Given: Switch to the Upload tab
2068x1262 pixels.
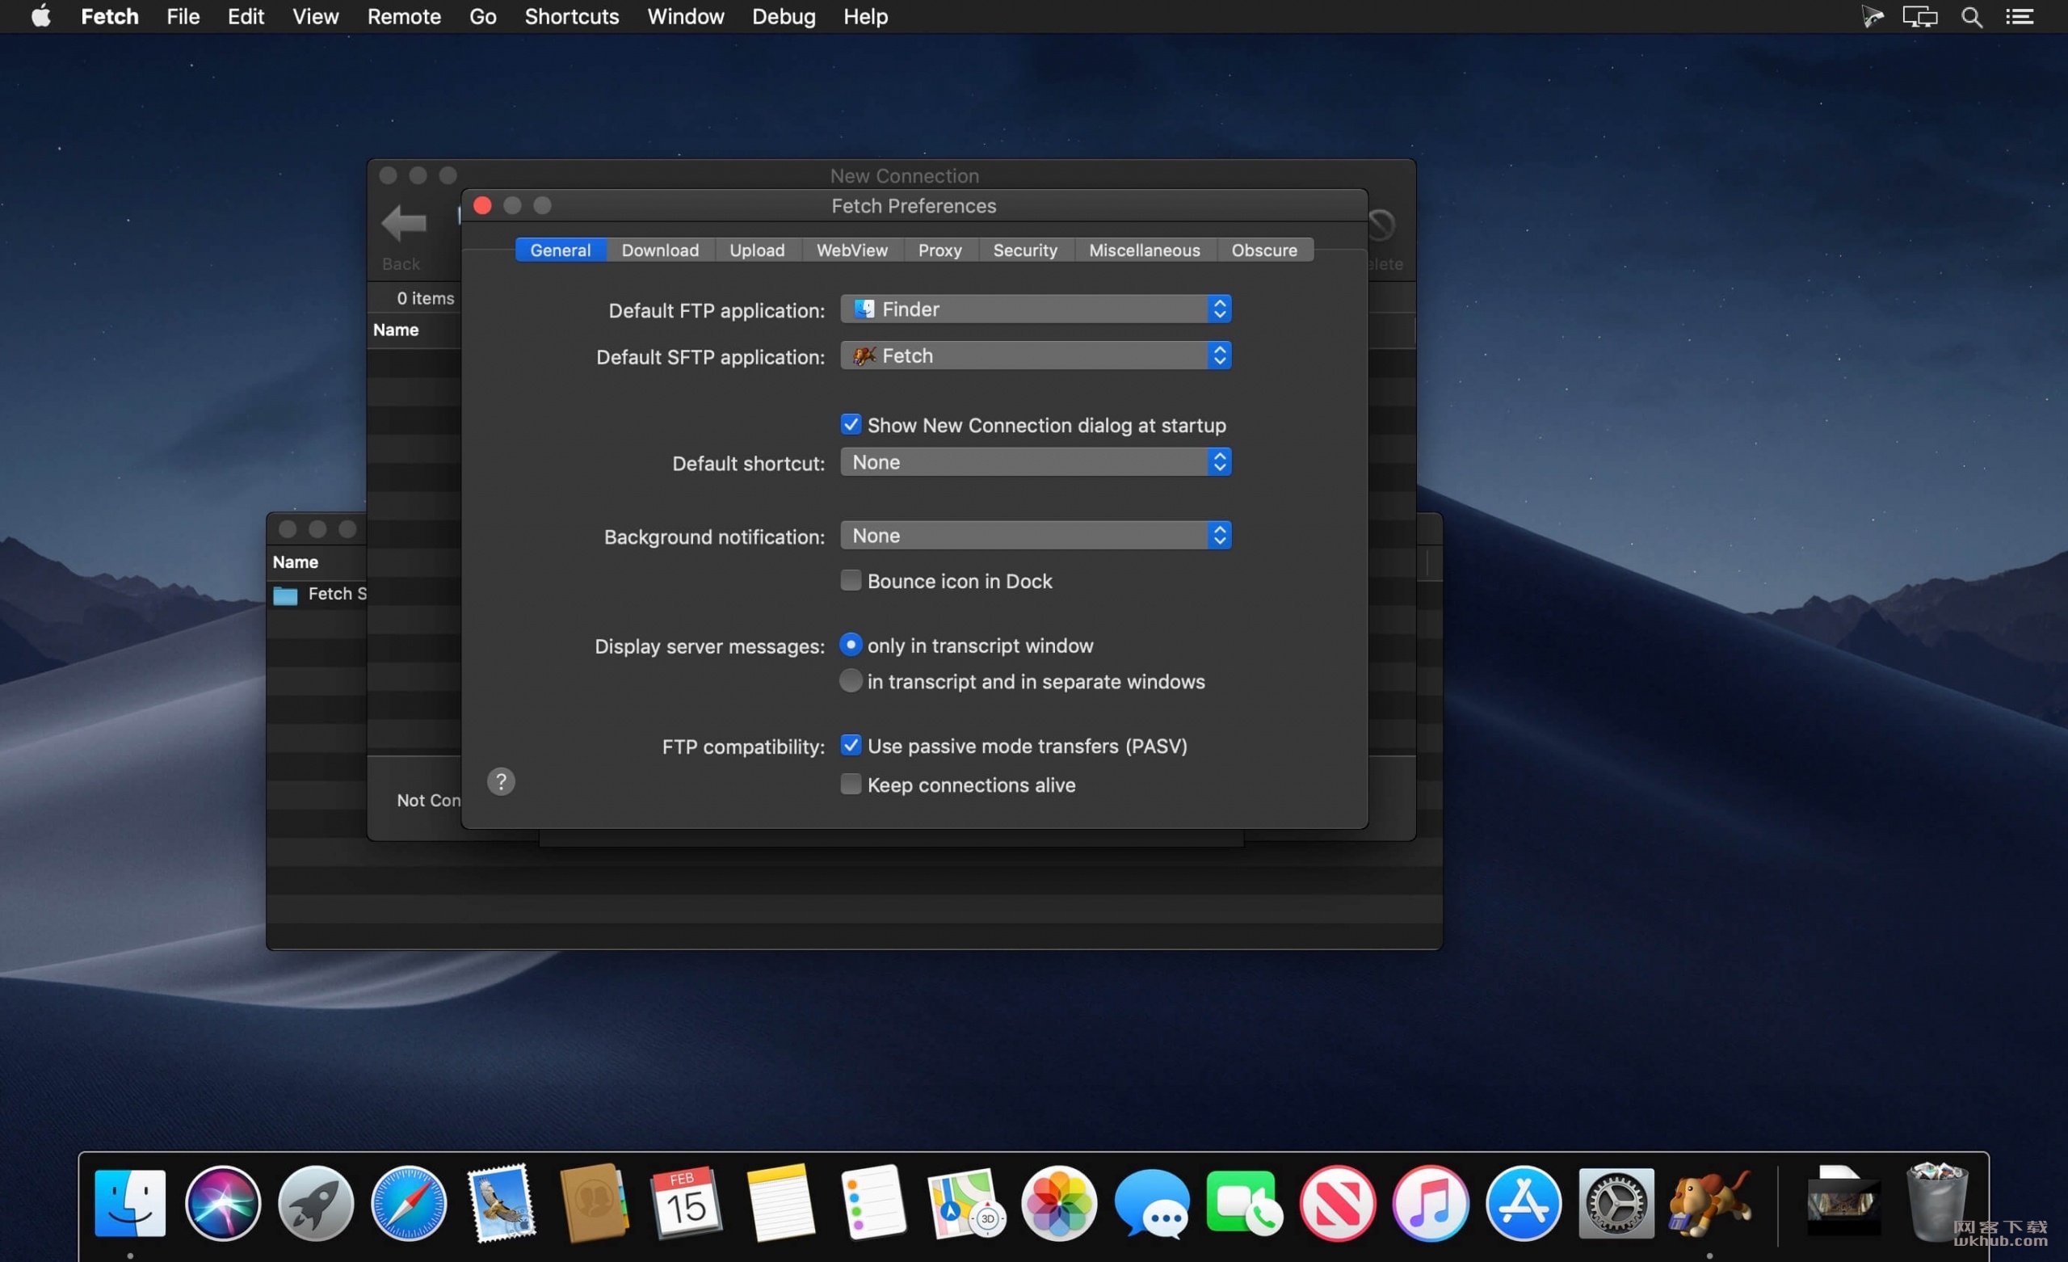Looking at the screenshot, I should pos(757,250).
